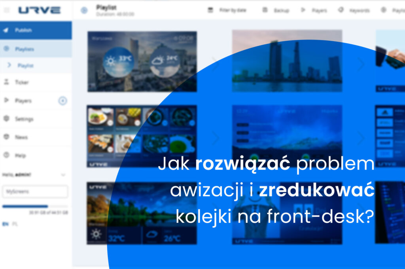This screenshot has width=405, height=269.
Task: Click the Ticker icon in the sidebar
Action: 6,82
